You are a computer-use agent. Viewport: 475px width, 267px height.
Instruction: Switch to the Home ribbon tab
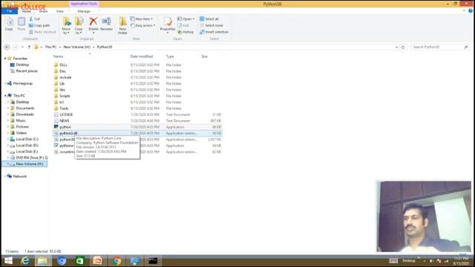[26, 11]
